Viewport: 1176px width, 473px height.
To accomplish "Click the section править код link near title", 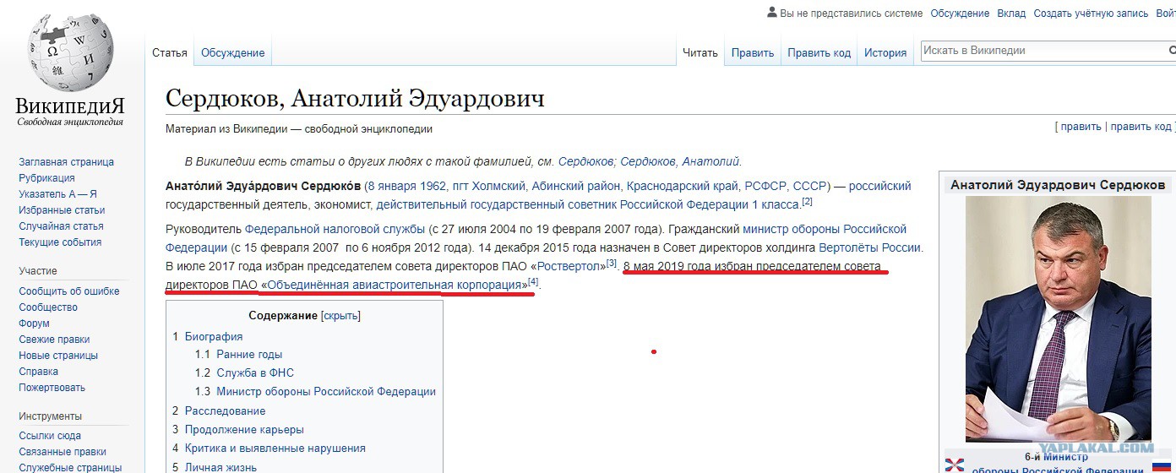I will tap(1141, 127).
